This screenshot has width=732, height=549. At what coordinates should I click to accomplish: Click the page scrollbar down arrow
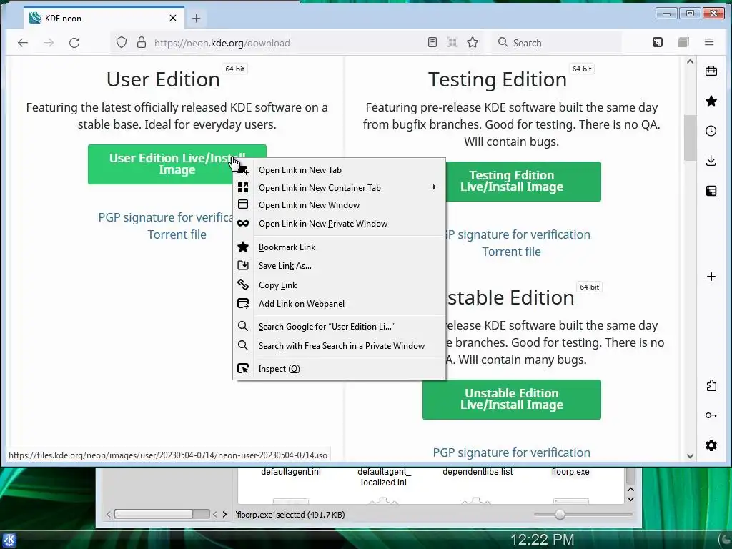tap(690, 456)
